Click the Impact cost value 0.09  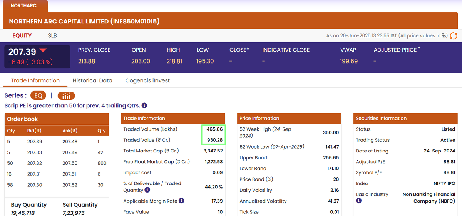point(218,172)
